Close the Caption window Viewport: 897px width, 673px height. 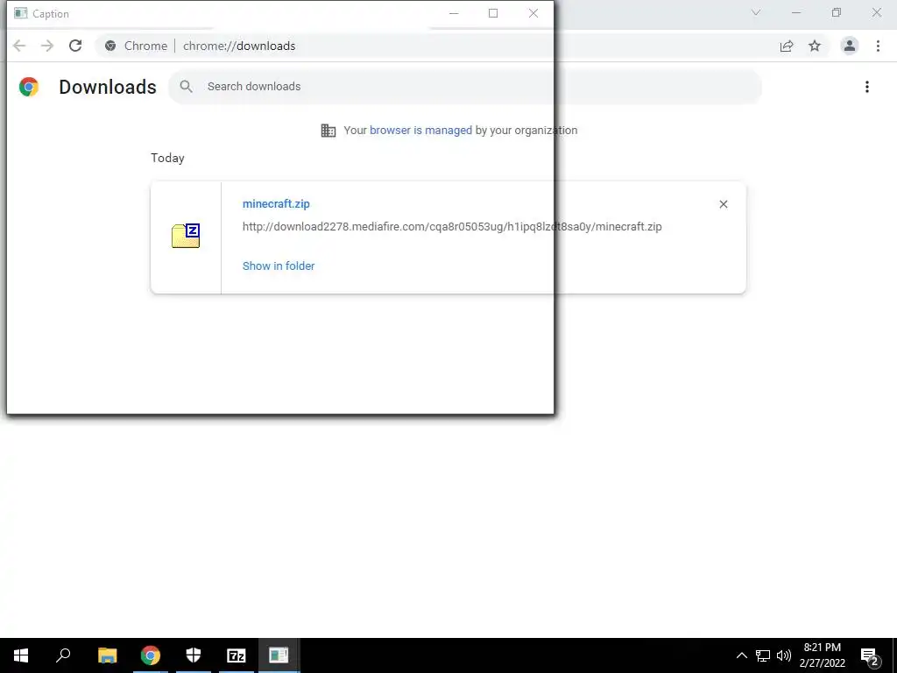pyautogui.click(x=533, y=13)
